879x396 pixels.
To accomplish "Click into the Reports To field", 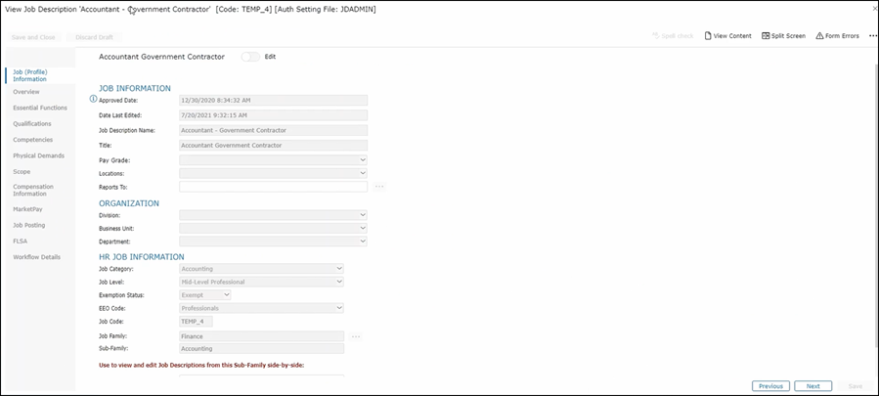I will (273, 186).
